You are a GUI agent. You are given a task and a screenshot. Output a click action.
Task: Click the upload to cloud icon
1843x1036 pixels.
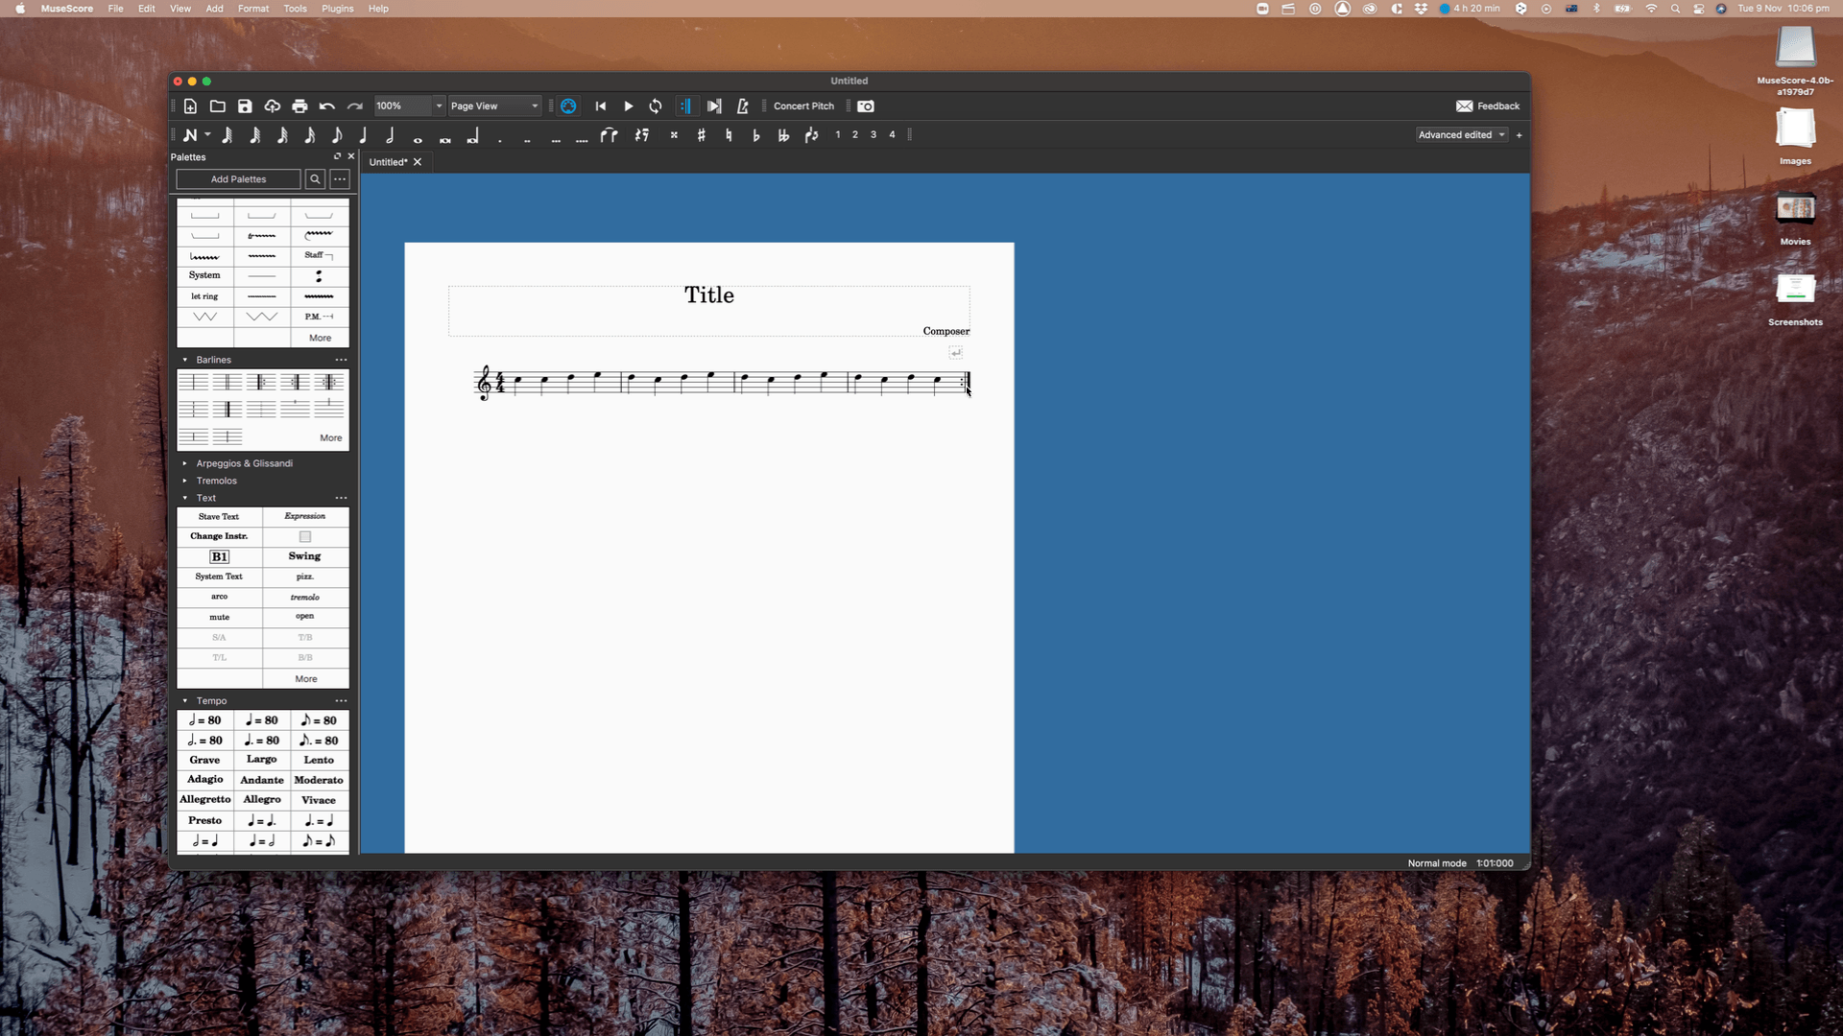pyautogui.click(x=273, y=106)
